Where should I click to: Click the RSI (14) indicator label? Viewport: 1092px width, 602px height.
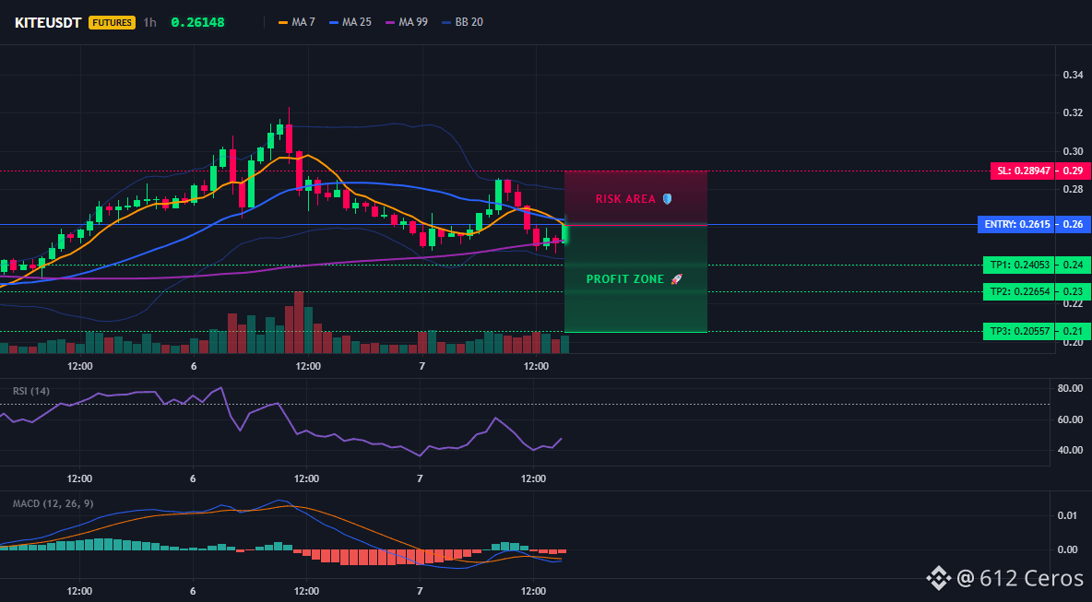pos(31,391)
